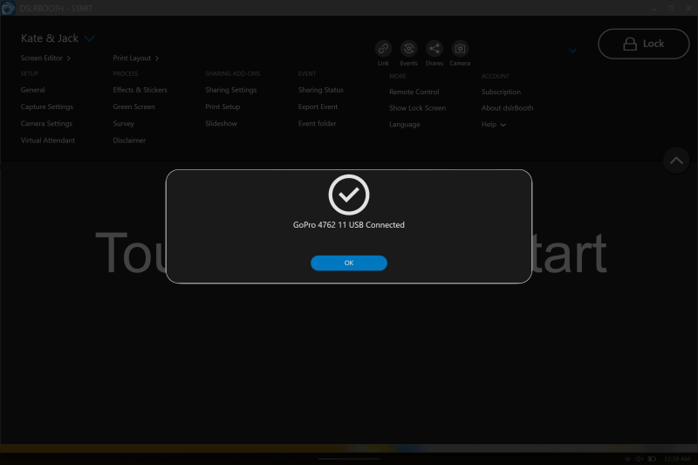Viewport: 698px width, 465px height.
Task: Open the Link icon
Action: [383, 49]
